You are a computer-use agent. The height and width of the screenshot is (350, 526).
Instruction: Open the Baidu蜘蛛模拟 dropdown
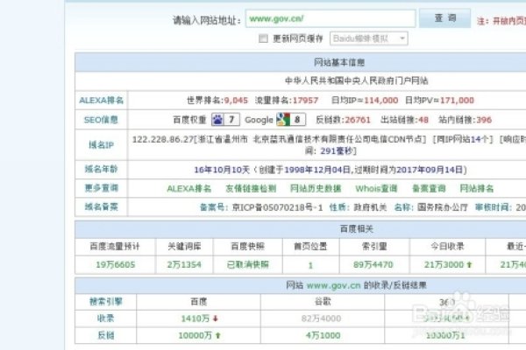[369, 38]
